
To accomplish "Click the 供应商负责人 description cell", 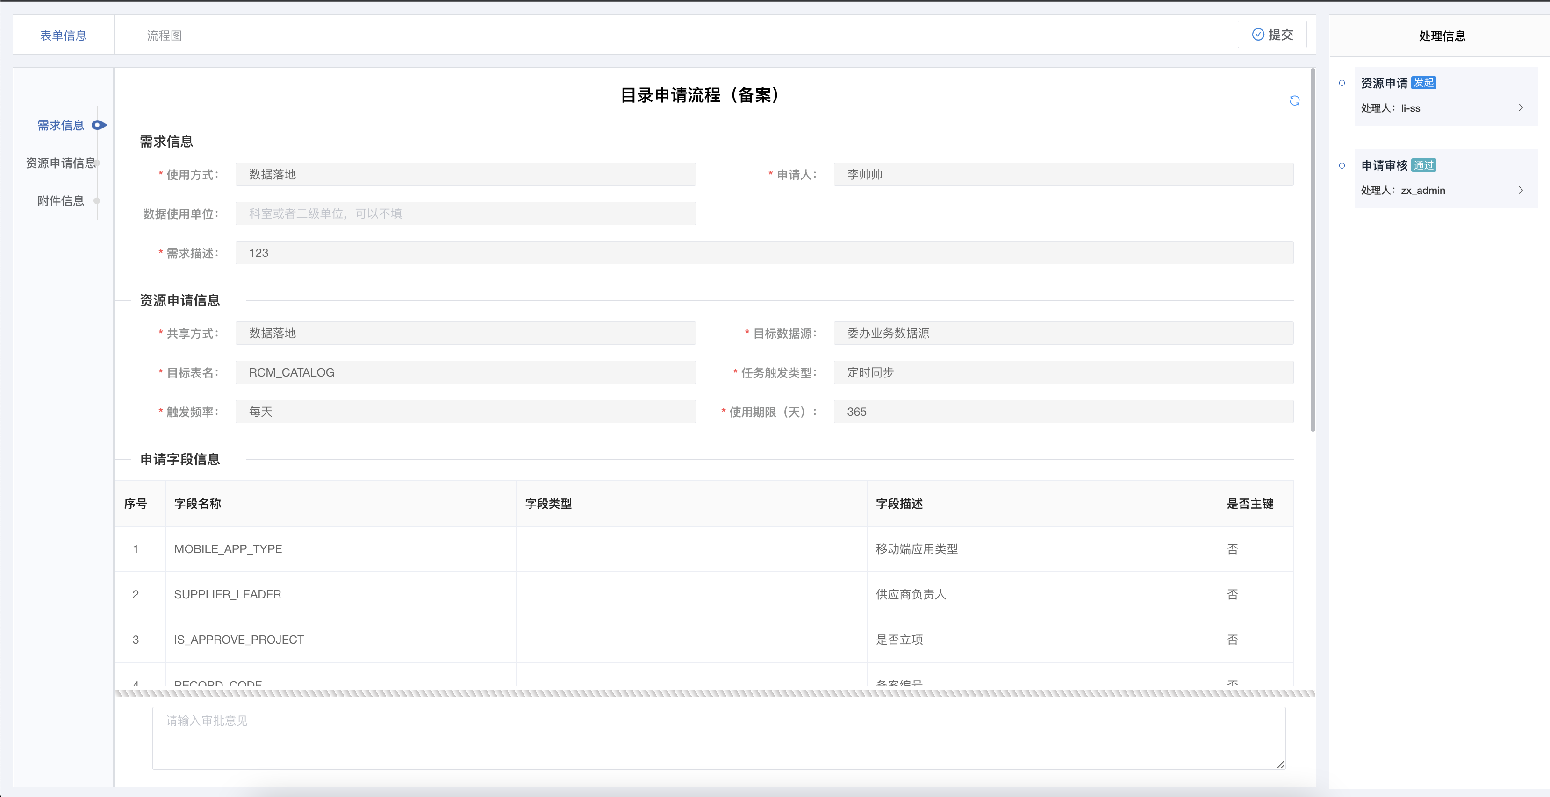I will coord(1042,594).
